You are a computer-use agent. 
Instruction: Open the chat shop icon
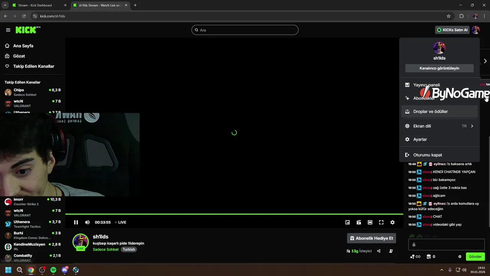[x=431, y=257]
